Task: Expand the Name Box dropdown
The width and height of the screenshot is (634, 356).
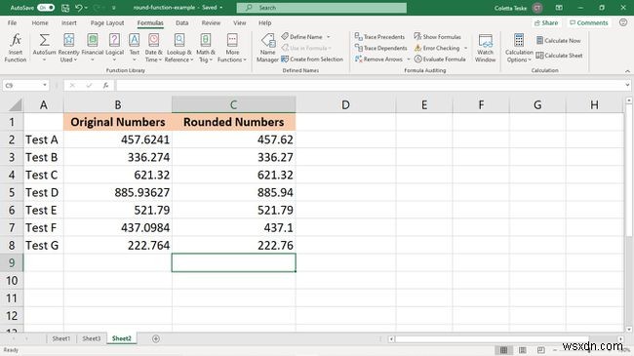Action: coord(45,86)
